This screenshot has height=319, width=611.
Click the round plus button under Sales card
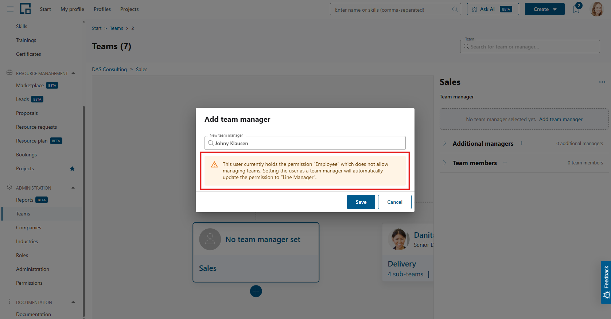point(256,291)
